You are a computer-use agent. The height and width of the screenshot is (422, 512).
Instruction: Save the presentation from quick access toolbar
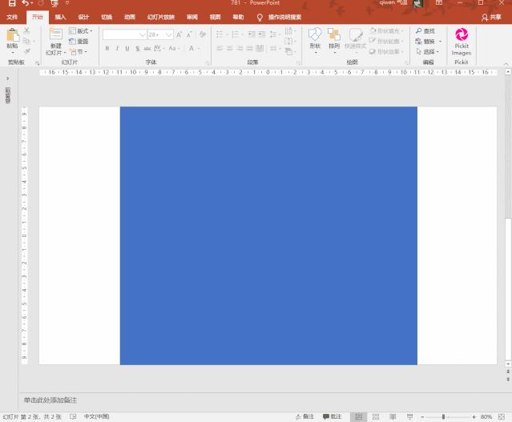(x=11, y=4)
